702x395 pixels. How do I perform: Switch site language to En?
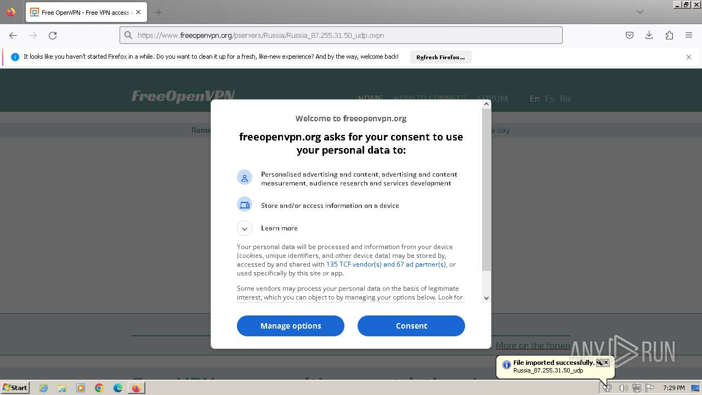pyautogui.click(x=535, y=99)
